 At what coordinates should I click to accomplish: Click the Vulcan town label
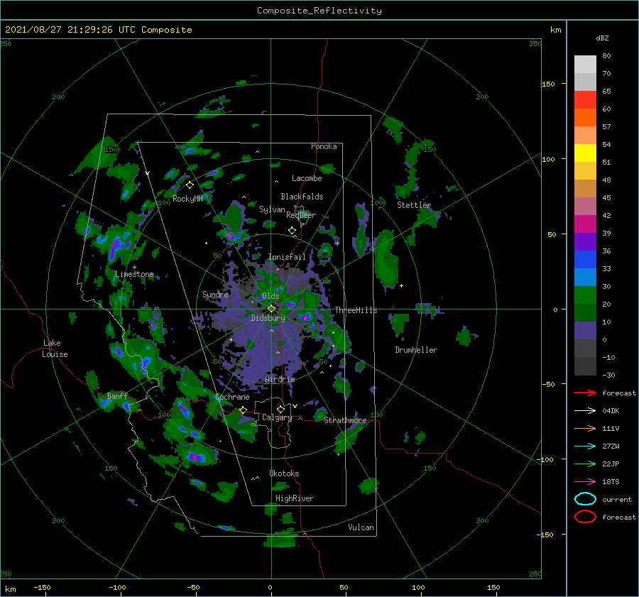(361, 527)
